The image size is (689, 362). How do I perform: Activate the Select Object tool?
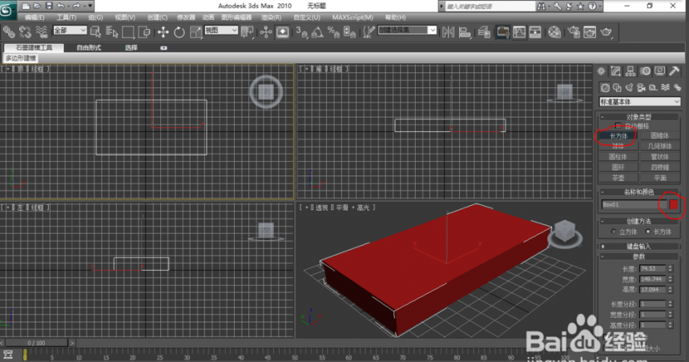(x=95, y=31)
